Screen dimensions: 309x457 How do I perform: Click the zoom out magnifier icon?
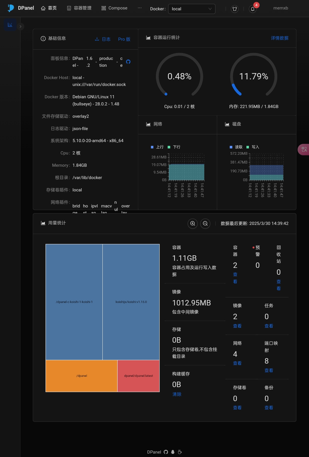205,223
